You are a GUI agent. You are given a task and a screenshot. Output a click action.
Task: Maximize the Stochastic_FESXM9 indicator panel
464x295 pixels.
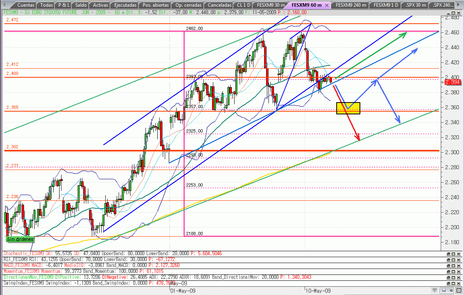tap(453, 254)
